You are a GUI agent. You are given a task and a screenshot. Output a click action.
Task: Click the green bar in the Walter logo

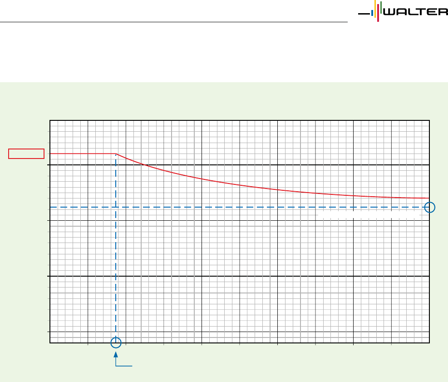(x=381, y=7)
